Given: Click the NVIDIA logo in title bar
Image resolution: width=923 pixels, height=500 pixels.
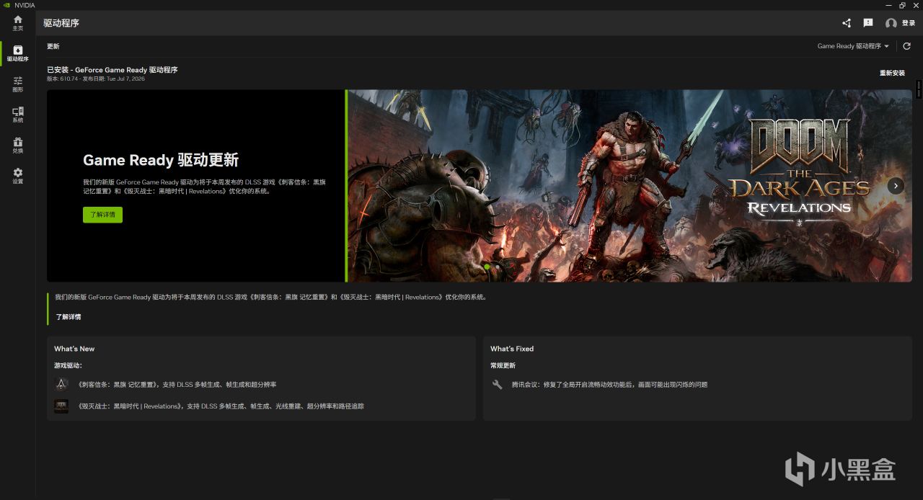Looking at the screenshot, I should point(7,5).
